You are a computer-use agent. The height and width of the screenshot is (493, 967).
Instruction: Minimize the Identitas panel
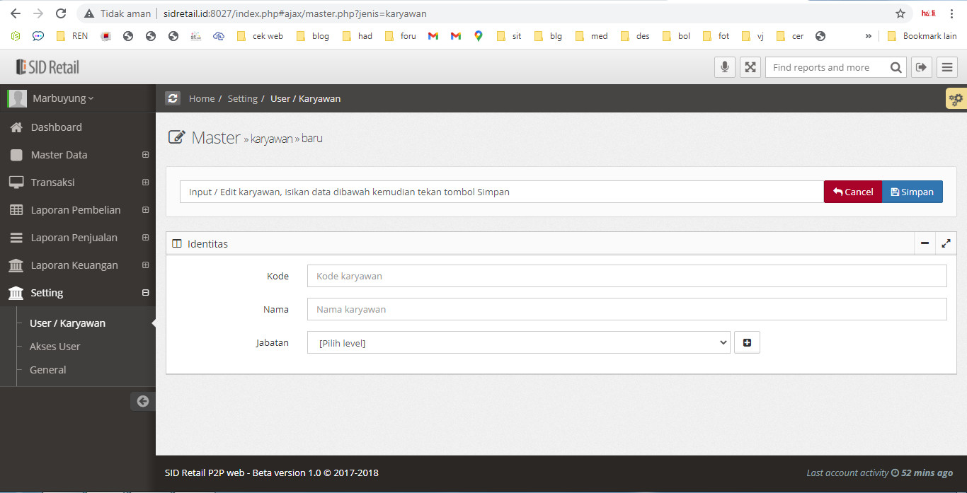925,243
